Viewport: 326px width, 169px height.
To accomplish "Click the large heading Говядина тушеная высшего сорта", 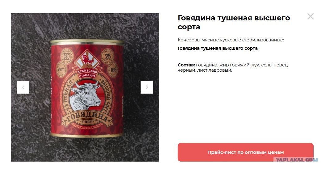I will pos(234,22).
